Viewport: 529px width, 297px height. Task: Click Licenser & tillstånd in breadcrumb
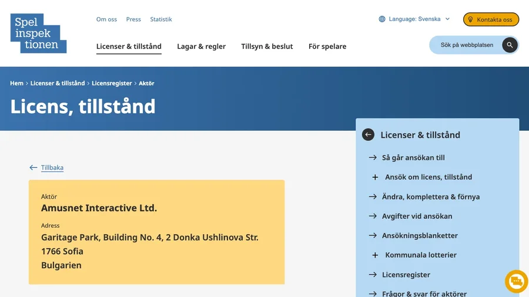[x=58, y=83]
